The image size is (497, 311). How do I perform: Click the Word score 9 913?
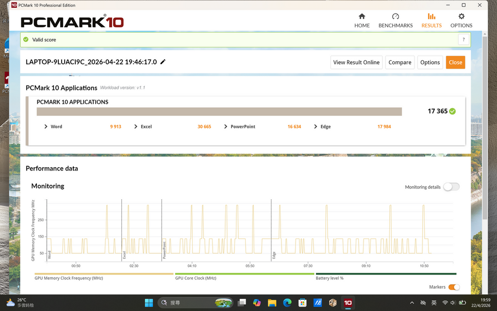[x=116, y=126]
